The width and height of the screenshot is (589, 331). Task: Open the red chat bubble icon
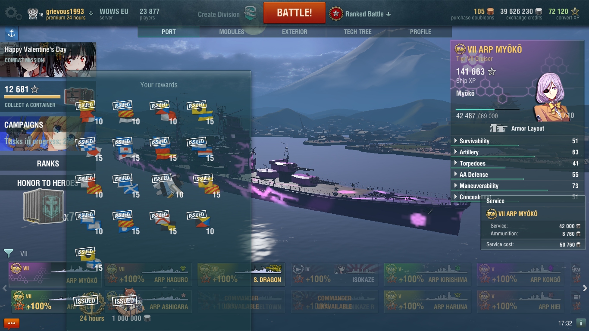(12, 323)
